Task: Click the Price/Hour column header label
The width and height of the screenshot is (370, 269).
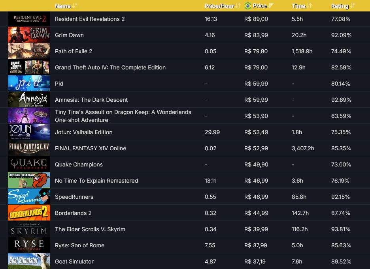Action: 219,6
